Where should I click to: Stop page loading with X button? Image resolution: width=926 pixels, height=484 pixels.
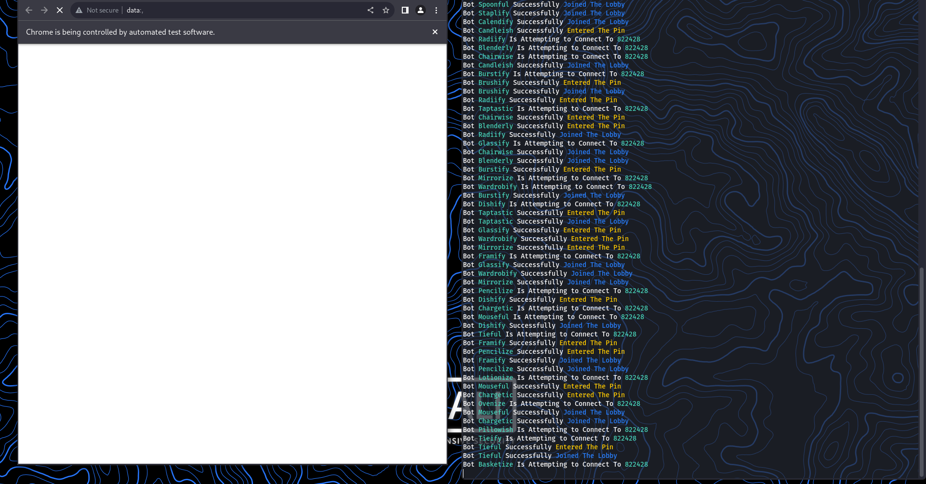pos(60,10)
